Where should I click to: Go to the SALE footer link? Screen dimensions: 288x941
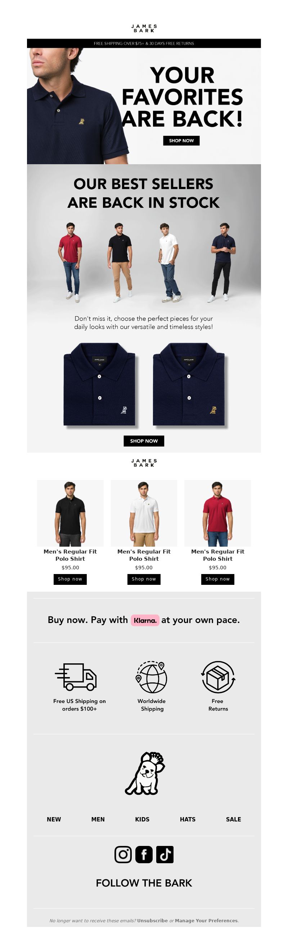click(233, 819)
